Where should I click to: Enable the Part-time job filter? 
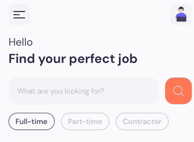[85, 121]
